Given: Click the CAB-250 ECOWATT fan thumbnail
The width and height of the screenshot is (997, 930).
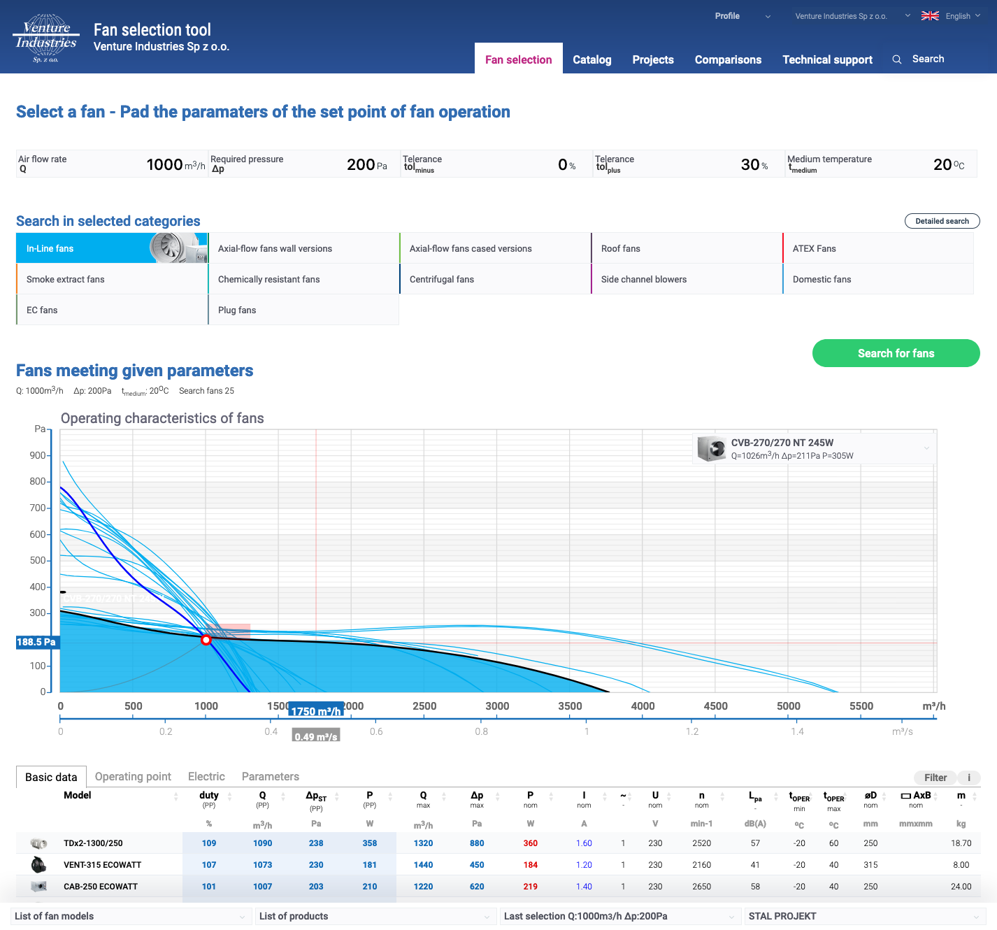Looking at the screenshot, I should pos(39,887).
